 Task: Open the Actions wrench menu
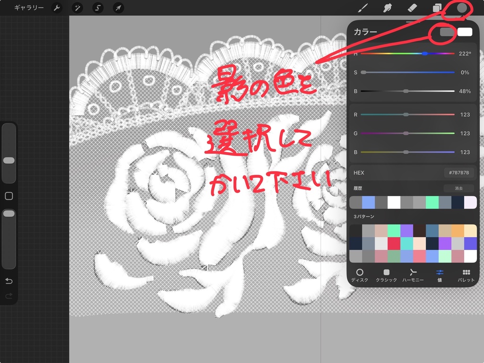point(57,8)
